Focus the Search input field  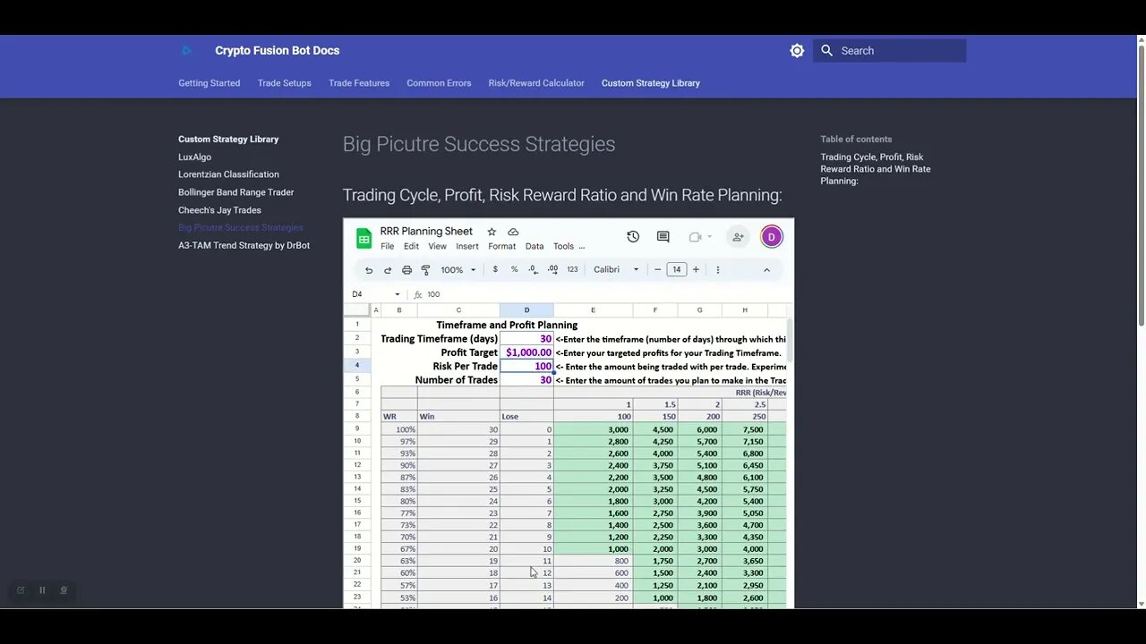coord(889,51)
